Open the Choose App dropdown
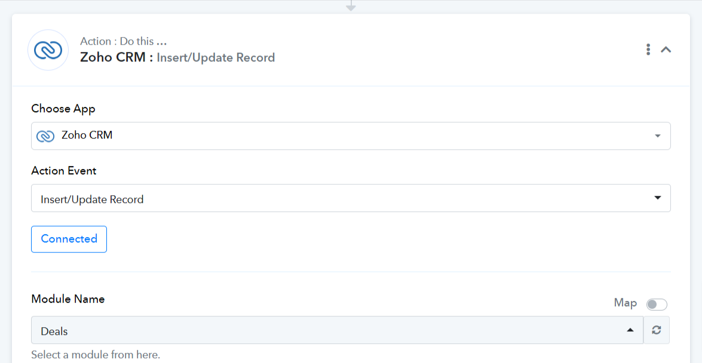This screenshot has height=363, width=702. (x=351, y=136)
